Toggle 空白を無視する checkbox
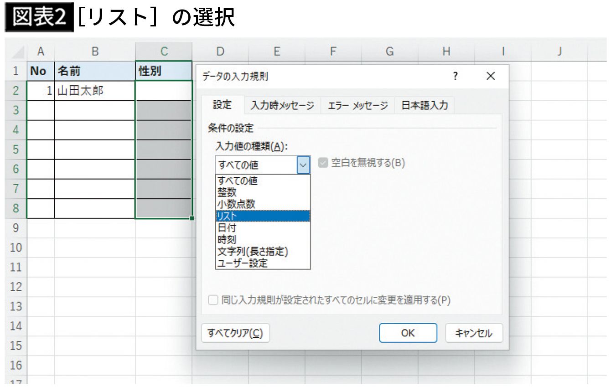Screen dimensions: 611x392 click(x=323, y=163)
